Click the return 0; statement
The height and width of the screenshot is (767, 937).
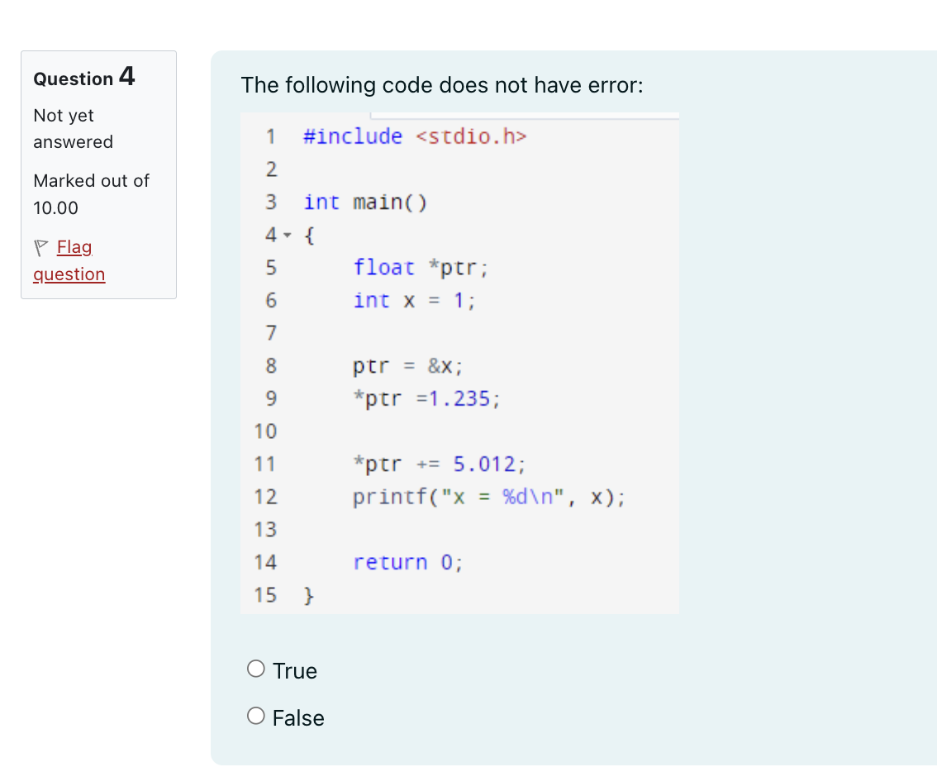click(408, 562)
